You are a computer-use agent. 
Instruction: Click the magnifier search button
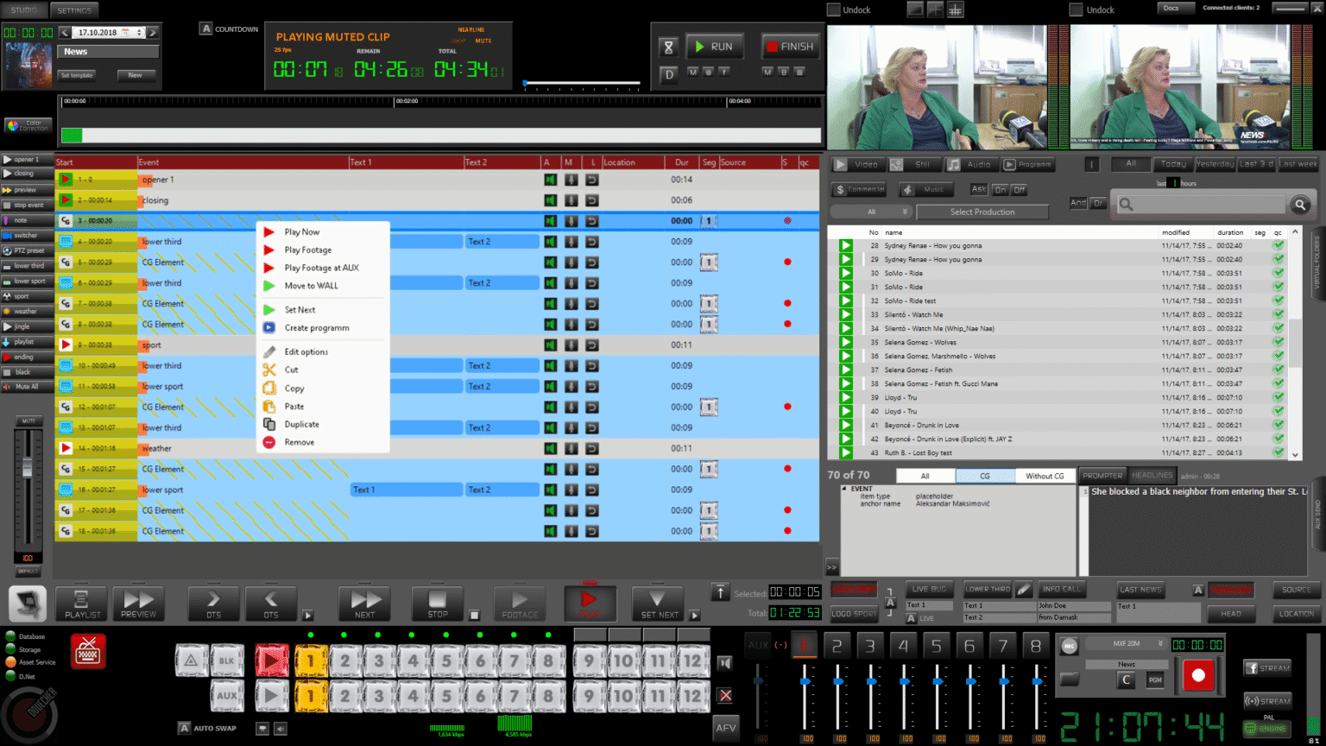(1299, 205)
